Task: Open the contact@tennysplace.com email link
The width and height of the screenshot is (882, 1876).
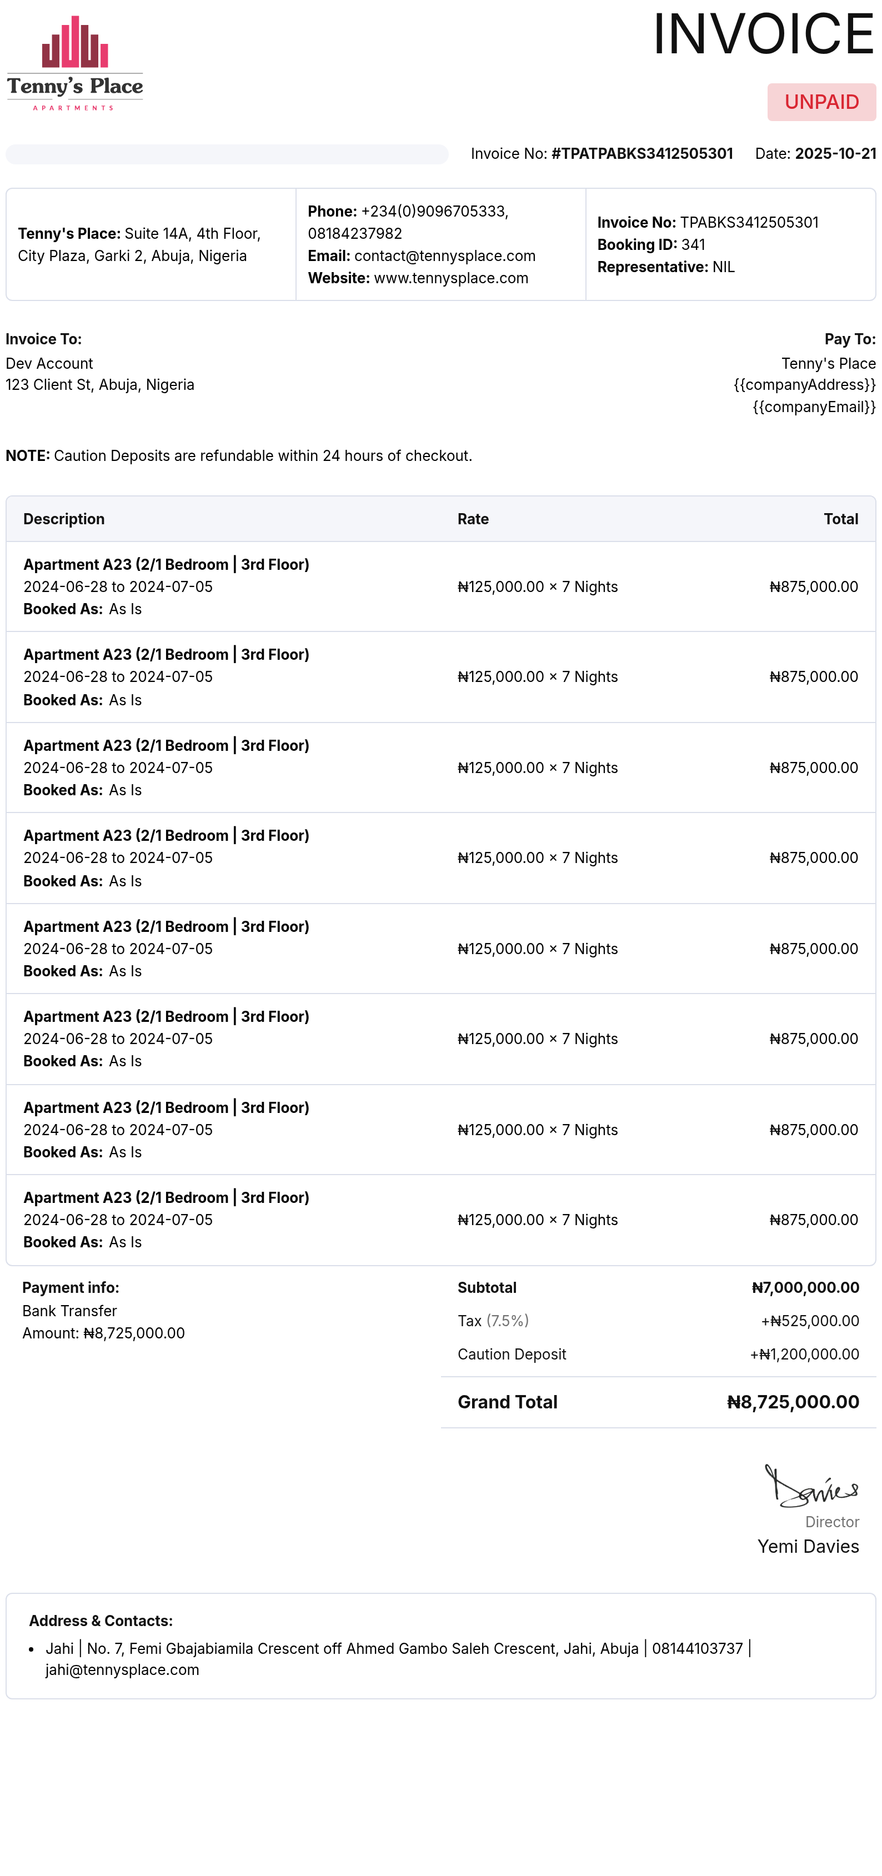Action: click(x=444, y=257)
